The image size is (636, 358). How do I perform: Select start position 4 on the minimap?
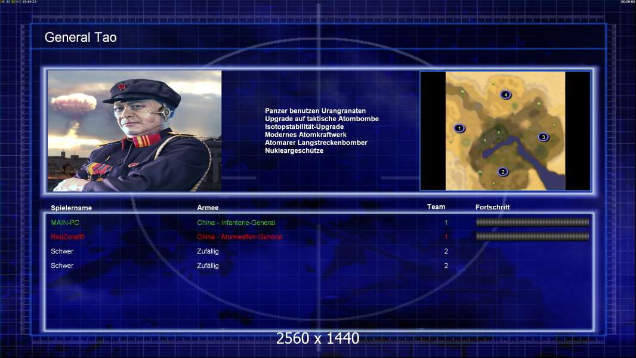pyautogui.click(x=506, y=95)
